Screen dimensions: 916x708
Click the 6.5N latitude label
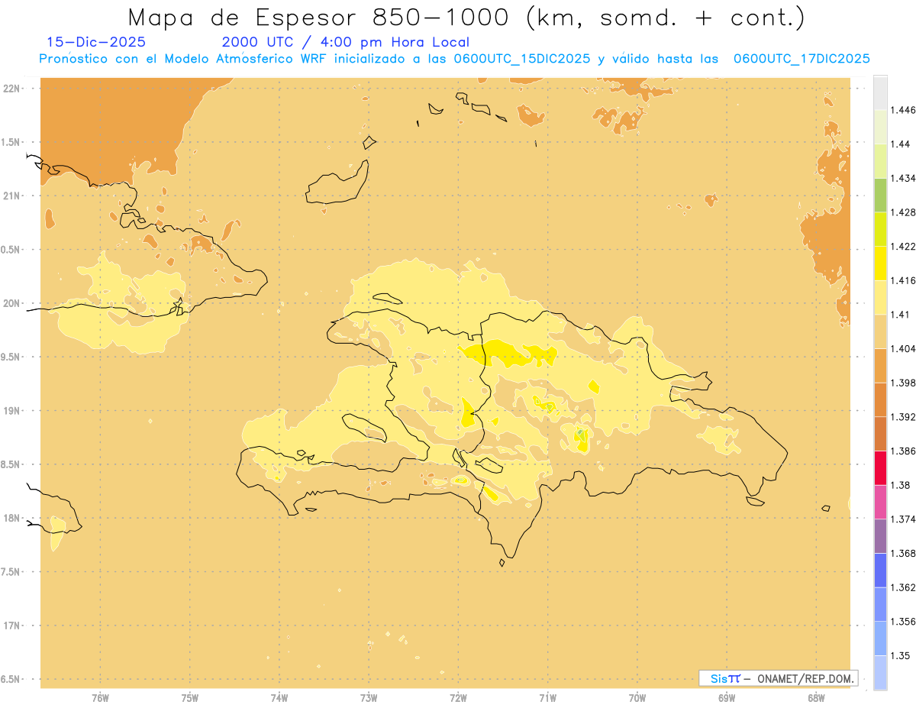(11, 679)
